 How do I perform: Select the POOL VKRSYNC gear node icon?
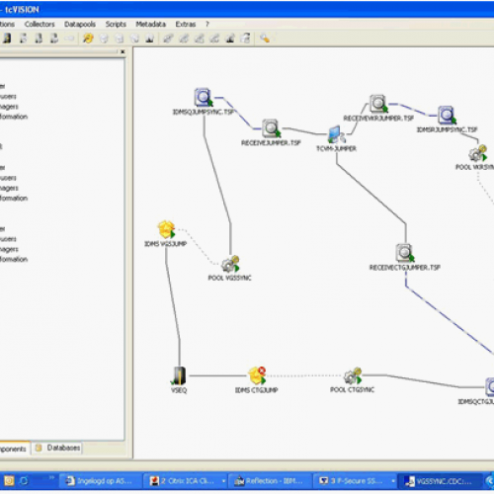tap(478, 153)
